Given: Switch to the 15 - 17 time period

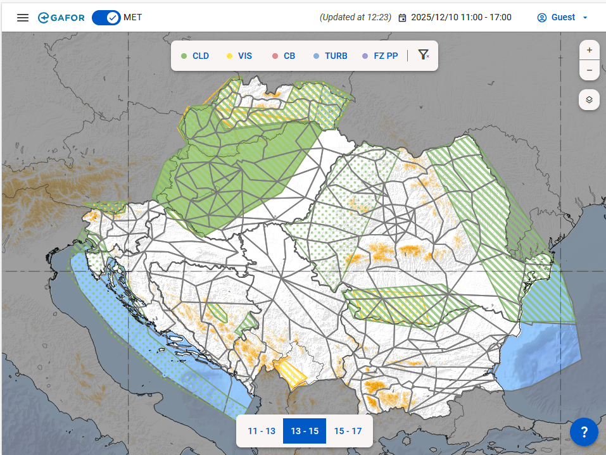Looking at the screenshot, I should pos(348,431).
